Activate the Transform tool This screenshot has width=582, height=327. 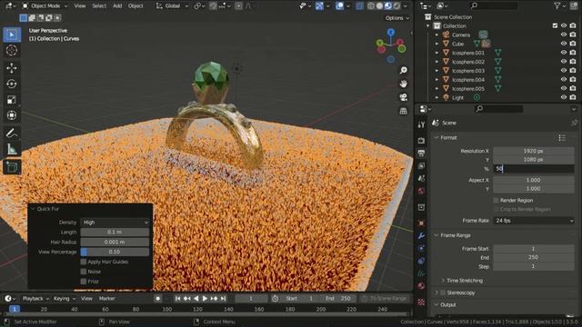coord(12,115)
